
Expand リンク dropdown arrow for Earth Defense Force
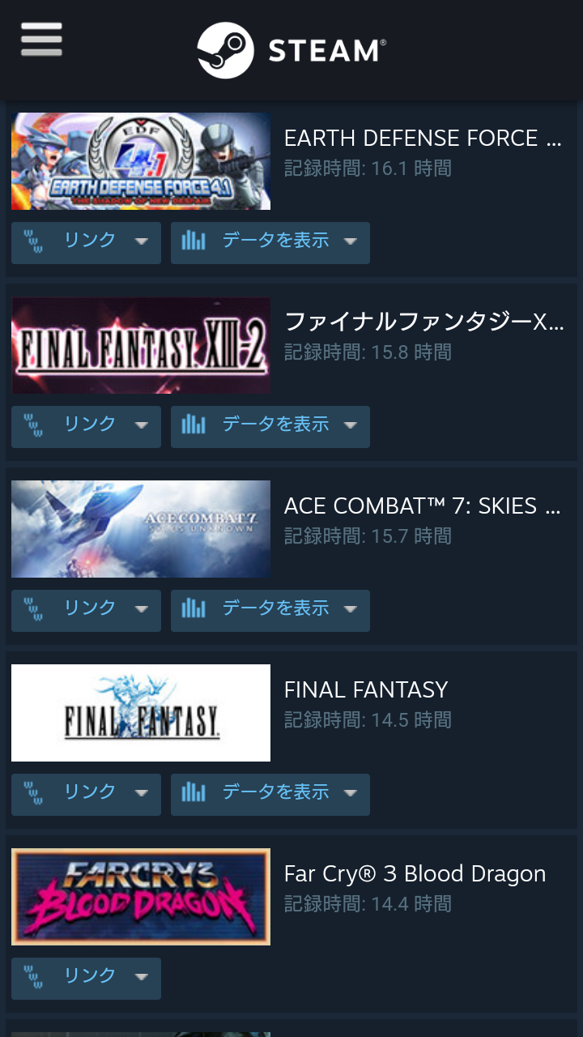pos(142,241)
